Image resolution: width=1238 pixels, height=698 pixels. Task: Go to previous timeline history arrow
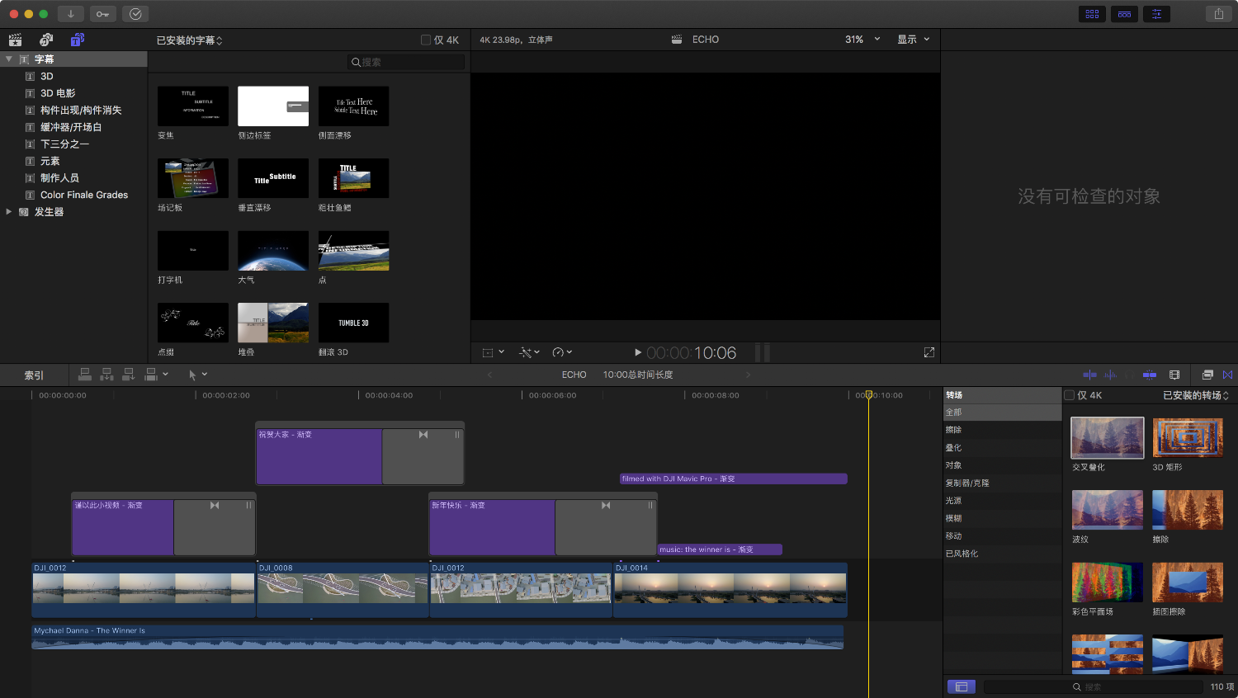[x=489, y=375]
